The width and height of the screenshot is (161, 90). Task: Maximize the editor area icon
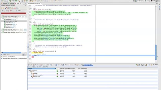click(x=157, y=3)
